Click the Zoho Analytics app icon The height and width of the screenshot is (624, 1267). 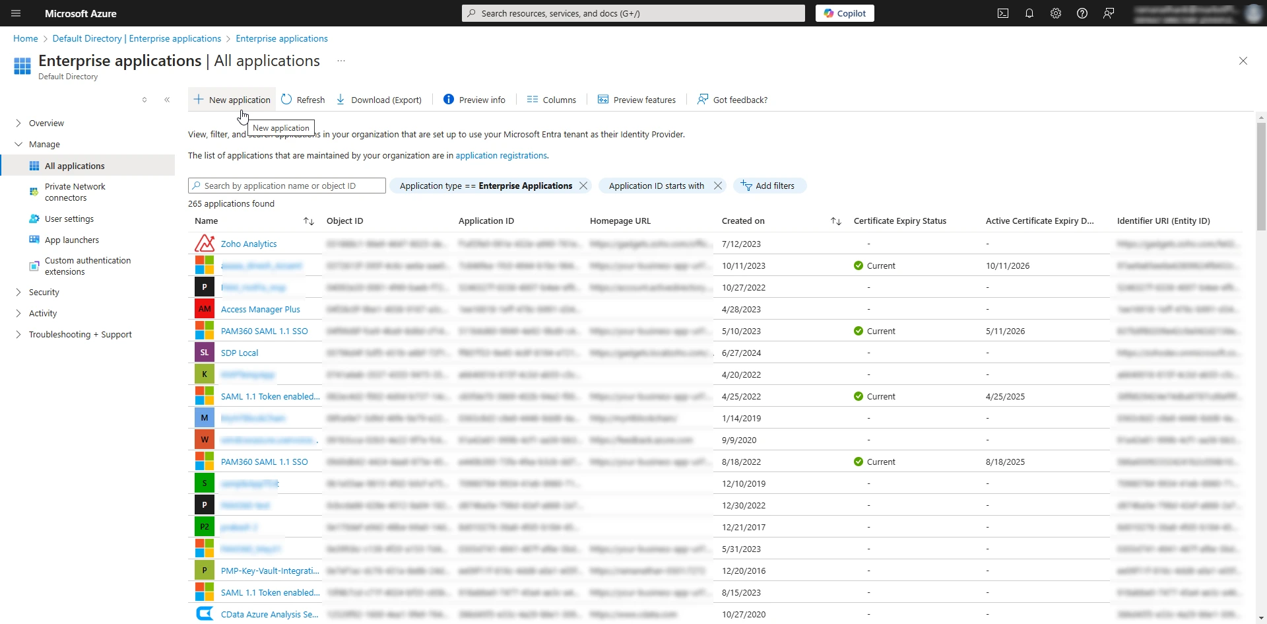pos(205,244)
